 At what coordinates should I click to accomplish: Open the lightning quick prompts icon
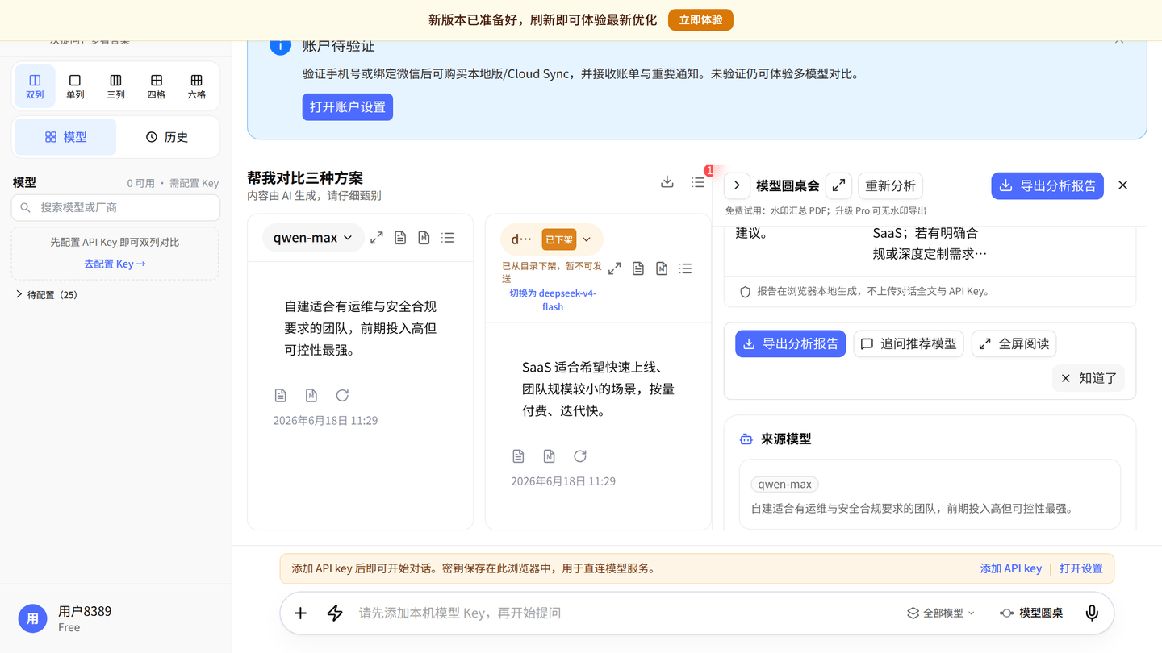(335, 613)
